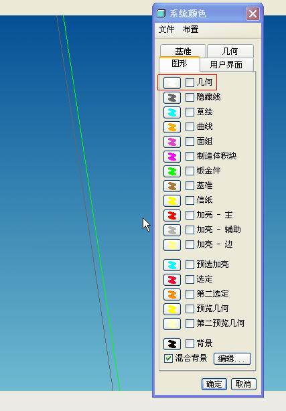286x411 pixels.
Task: Open the magenta color button for 制造体积块
Action: [172, 157]
